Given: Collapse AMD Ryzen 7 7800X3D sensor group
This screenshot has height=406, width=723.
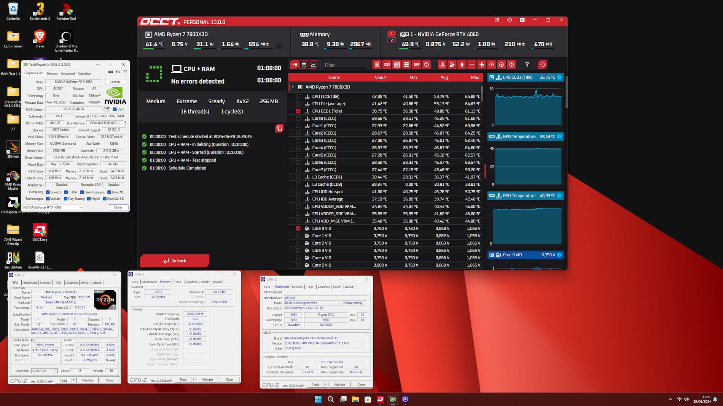Looking at the screenshot, I should (x=293, y=87).
